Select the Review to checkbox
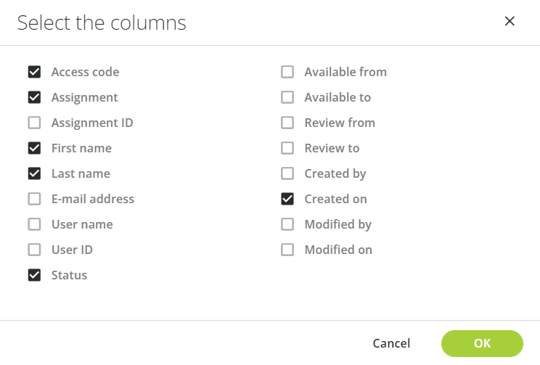Screen dimensions: 540x365 [x=287, y=148]
